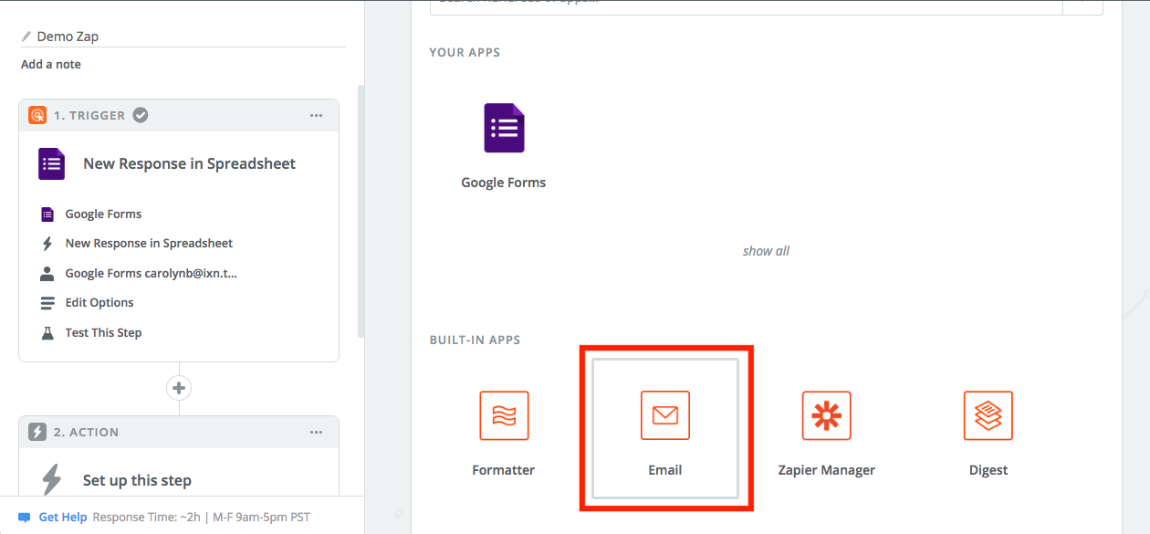Click Set up this step
Viewport: 1150px width, 534px height.
tap(137, 480)
